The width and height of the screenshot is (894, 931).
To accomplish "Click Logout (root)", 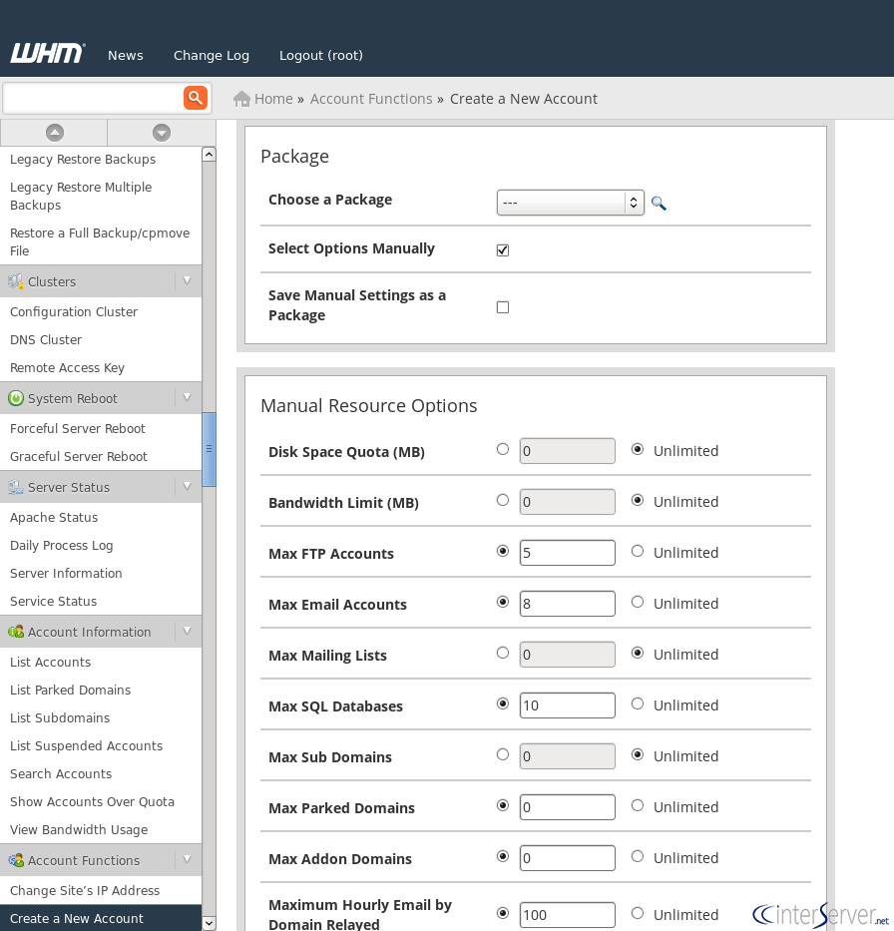I will point(321,55).
